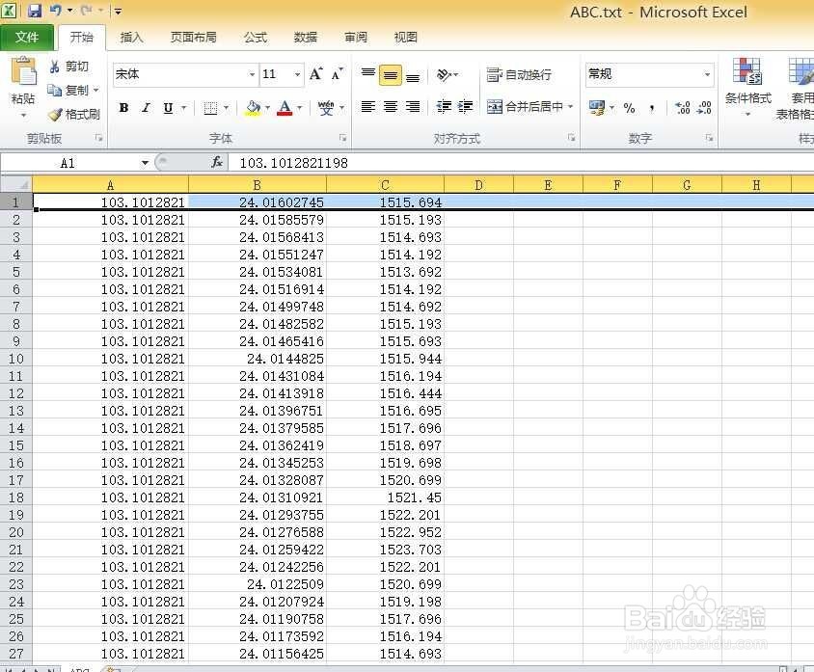
Task: Set top vertical alignment
Action: (x=368, y=75)
